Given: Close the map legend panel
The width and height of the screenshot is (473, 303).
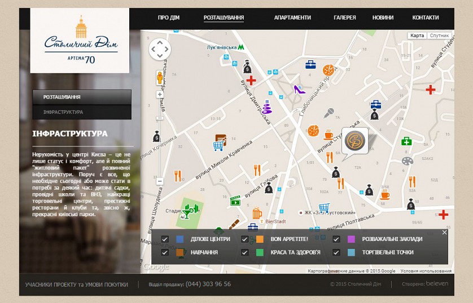Looking at the screenshot, I should point(444,232).
